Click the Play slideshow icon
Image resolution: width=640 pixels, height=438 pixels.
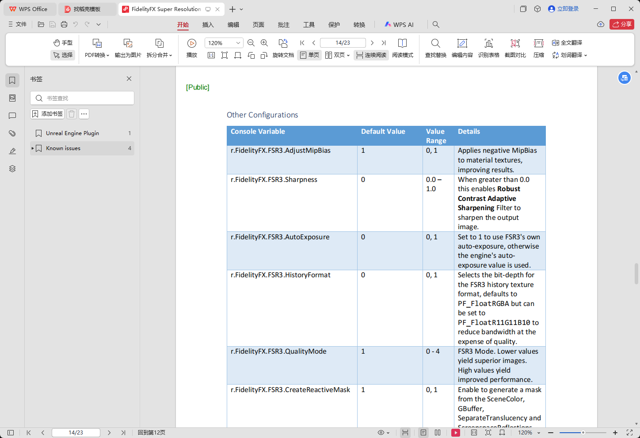click(191, 43)
